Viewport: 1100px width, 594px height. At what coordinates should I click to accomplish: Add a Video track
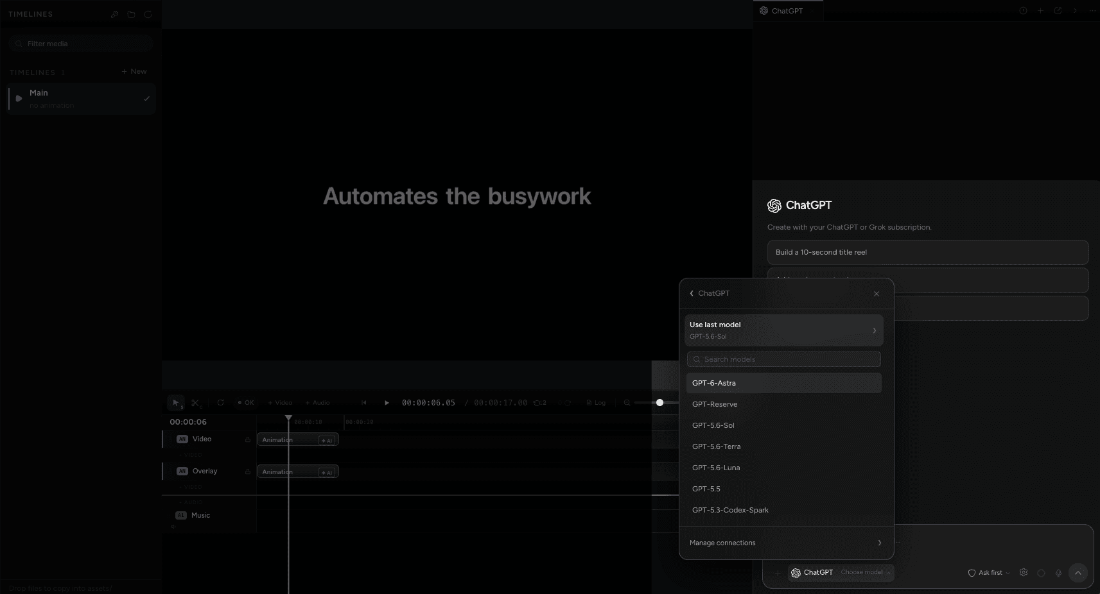coord(280,403)
